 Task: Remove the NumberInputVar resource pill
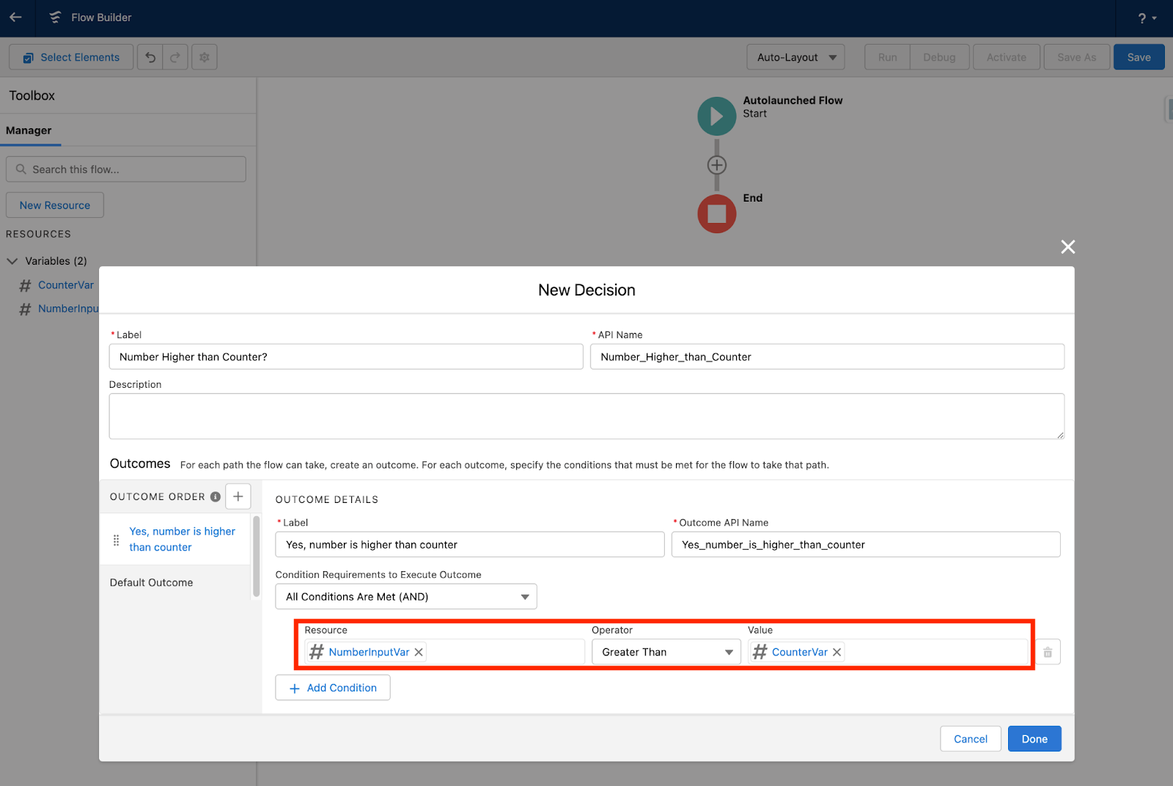[418, 651]
